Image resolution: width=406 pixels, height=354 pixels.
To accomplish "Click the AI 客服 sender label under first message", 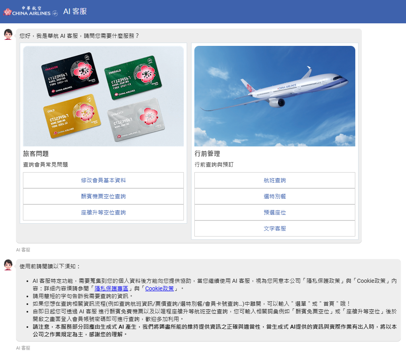I will [x=23, y=250].
